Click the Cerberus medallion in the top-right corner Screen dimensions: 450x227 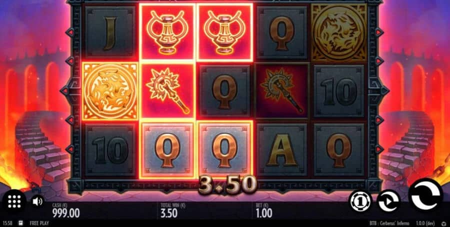tap(339, 32)
